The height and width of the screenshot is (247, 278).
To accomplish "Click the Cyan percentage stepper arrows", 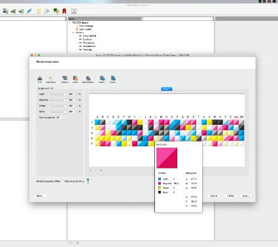I will [x=76, y=94].
